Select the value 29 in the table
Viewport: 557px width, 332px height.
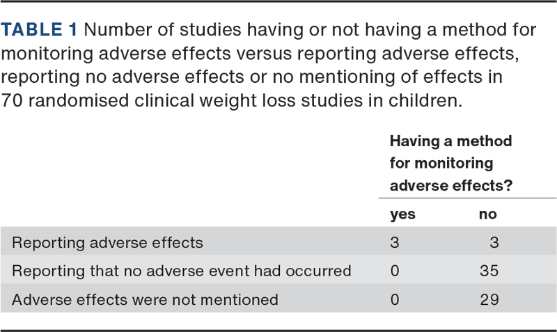pos(488,300)
